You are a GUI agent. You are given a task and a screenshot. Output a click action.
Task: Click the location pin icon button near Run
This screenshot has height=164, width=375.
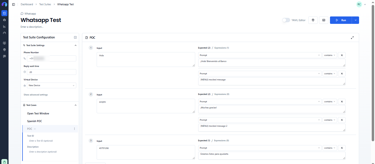coord(313,20)
